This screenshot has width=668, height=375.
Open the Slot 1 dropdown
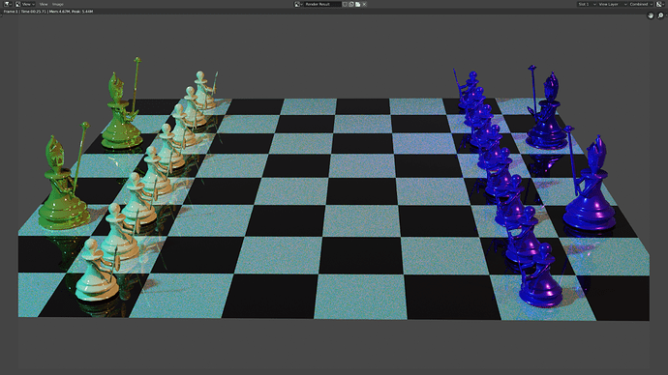587,4
